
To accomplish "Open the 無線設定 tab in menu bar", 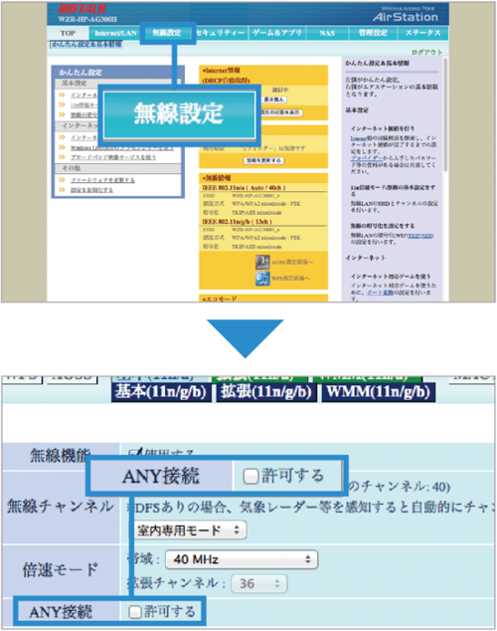I will pyautogui.click(x=167, y=33).
